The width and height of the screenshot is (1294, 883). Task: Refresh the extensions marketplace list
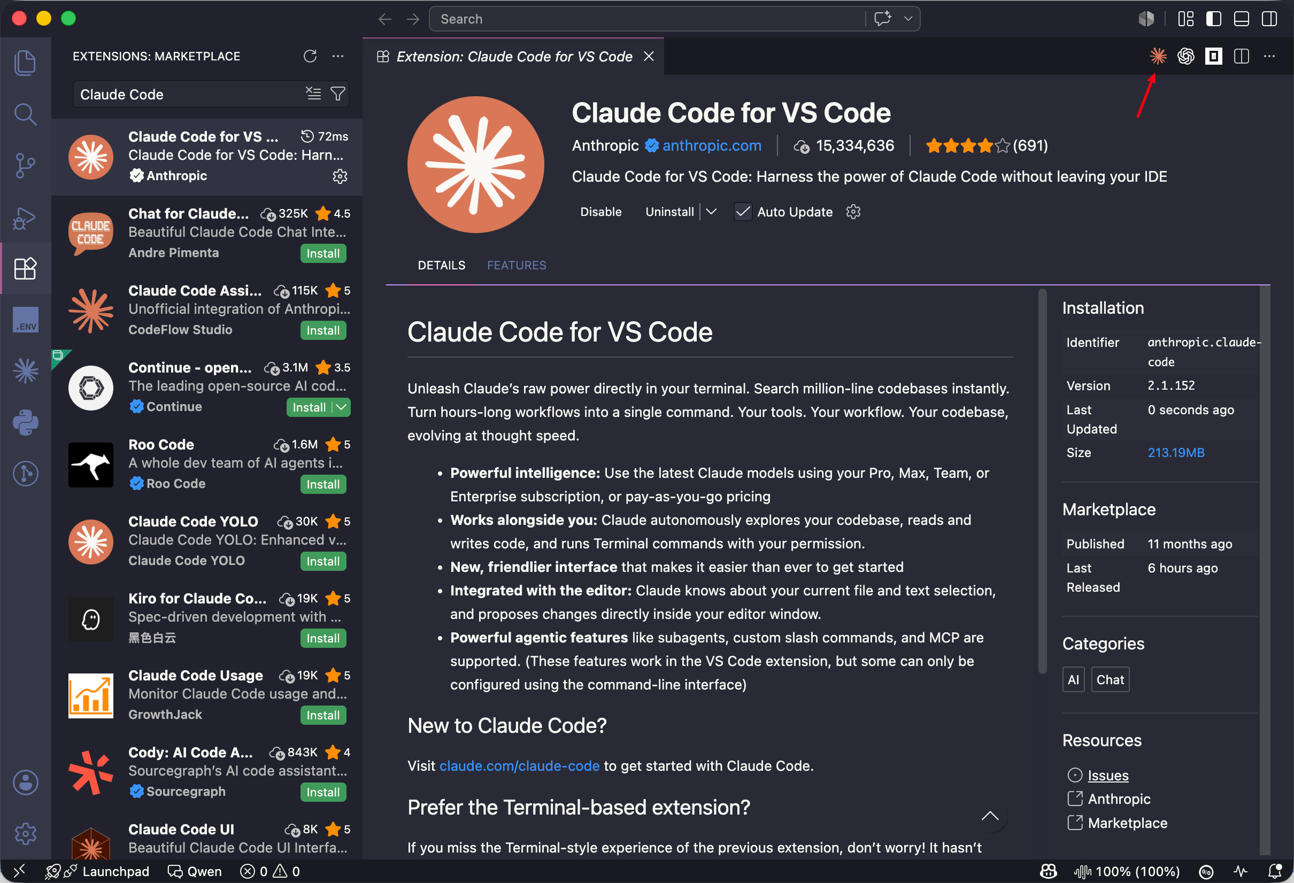click(310, 56)
